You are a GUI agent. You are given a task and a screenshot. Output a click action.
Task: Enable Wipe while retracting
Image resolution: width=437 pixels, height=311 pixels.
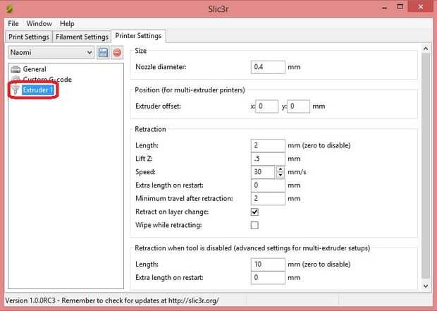[x=254, y=225]
